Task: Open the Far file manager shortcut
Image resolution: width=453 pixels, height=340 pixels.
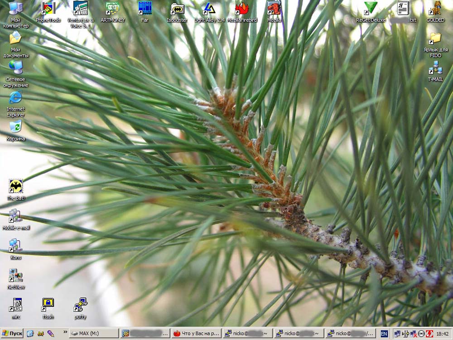Action: (x=145, y=9)
